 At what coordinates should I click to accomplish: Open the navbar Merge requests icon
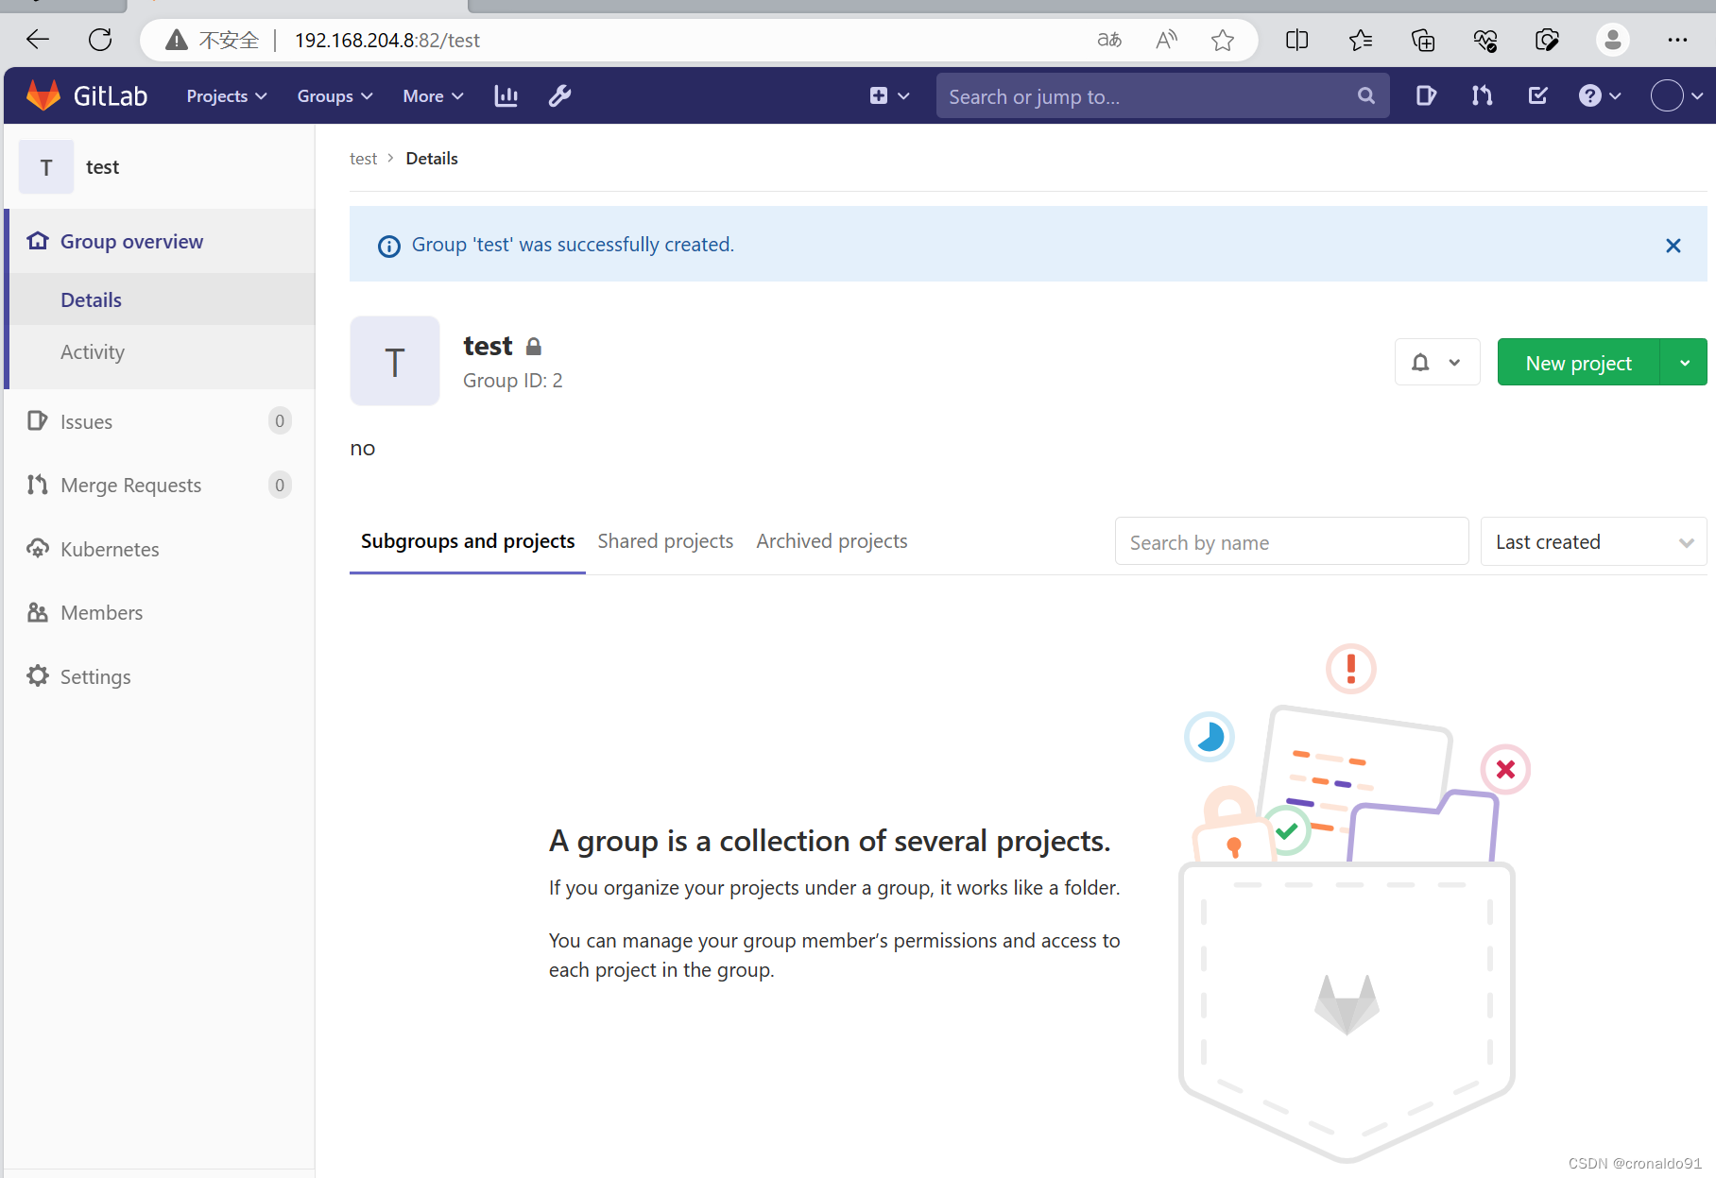tap(1482, 95)
